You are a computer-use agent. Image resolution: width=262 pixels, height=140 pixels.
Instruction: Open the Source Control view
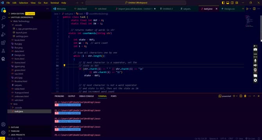click(x=4, y=26)
